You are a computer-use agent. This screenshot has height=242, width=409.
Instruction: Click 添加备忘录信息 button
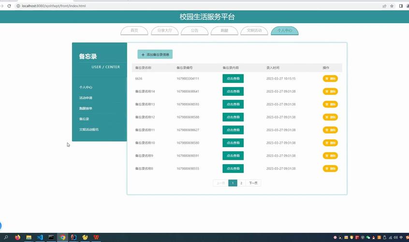tap(155, 55)
